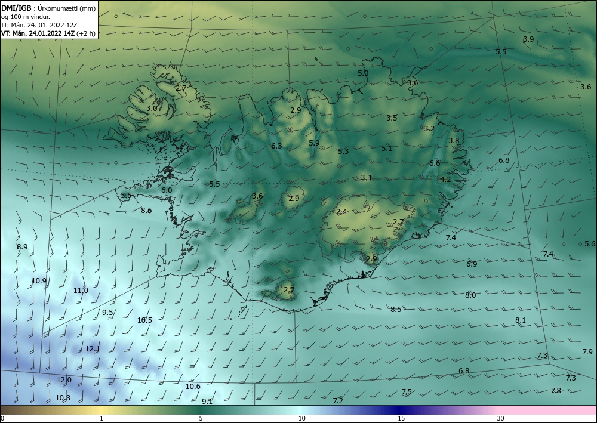Click the 6.3 value on the map
Screen dimensions: 597x423
(x=277, y=146)
